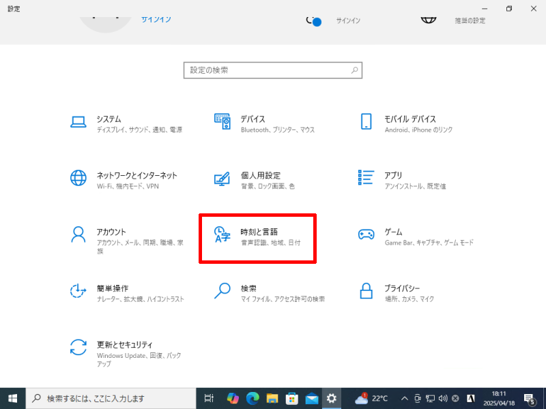546x409 pixels.
Task: Click the taskbar search box
Action: tap(111, 398)
